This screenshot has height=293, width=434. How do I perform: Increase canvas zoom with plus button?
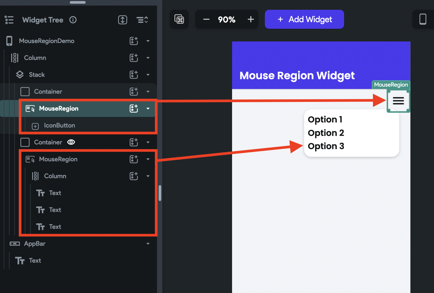tap(251, 19)
